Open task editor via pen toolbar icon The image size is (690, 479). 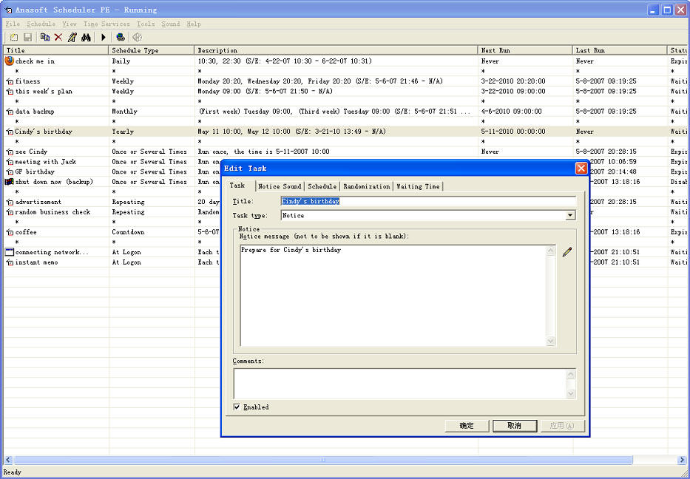72,37
